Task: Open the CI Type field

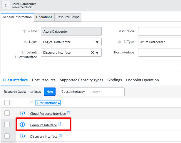Action: tap(160, 42)
